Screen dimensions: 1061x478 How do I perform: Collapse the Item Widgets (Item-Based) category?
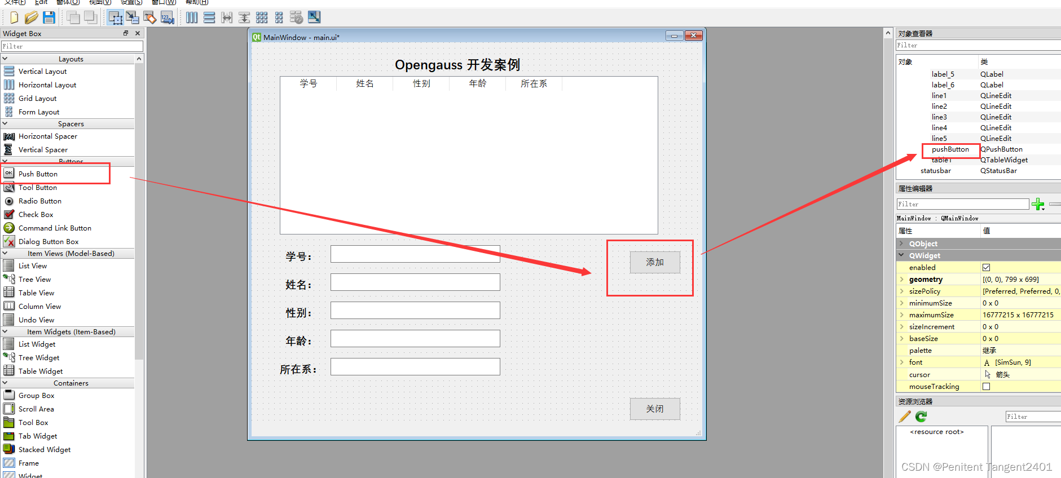(5, 331)
